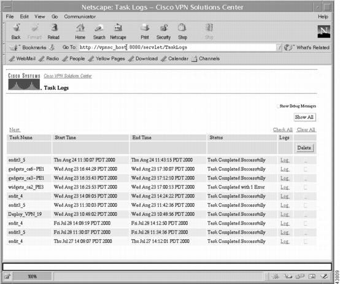Screen dimensions: 340x284
Task: Open the Security toolbar icon
Action: (163, 31)
